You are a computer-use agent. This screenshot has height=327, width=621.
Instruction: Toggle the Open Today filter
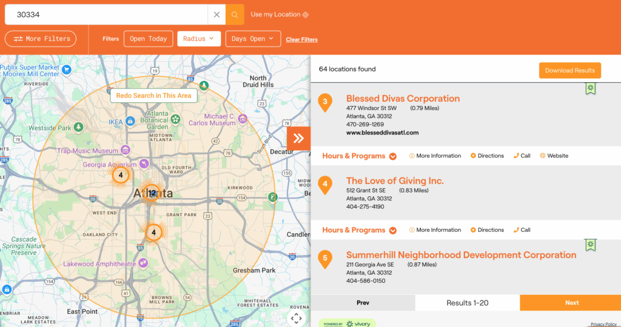[x=149, y=39]
